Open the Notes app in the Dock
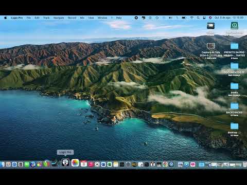This screenshot has height=185, width=247. click(x=116, y=164)
